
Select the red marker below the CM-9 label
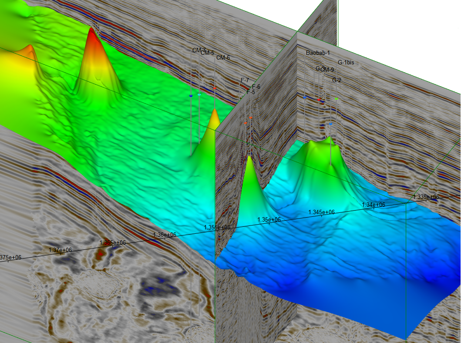tap(319, 100)
